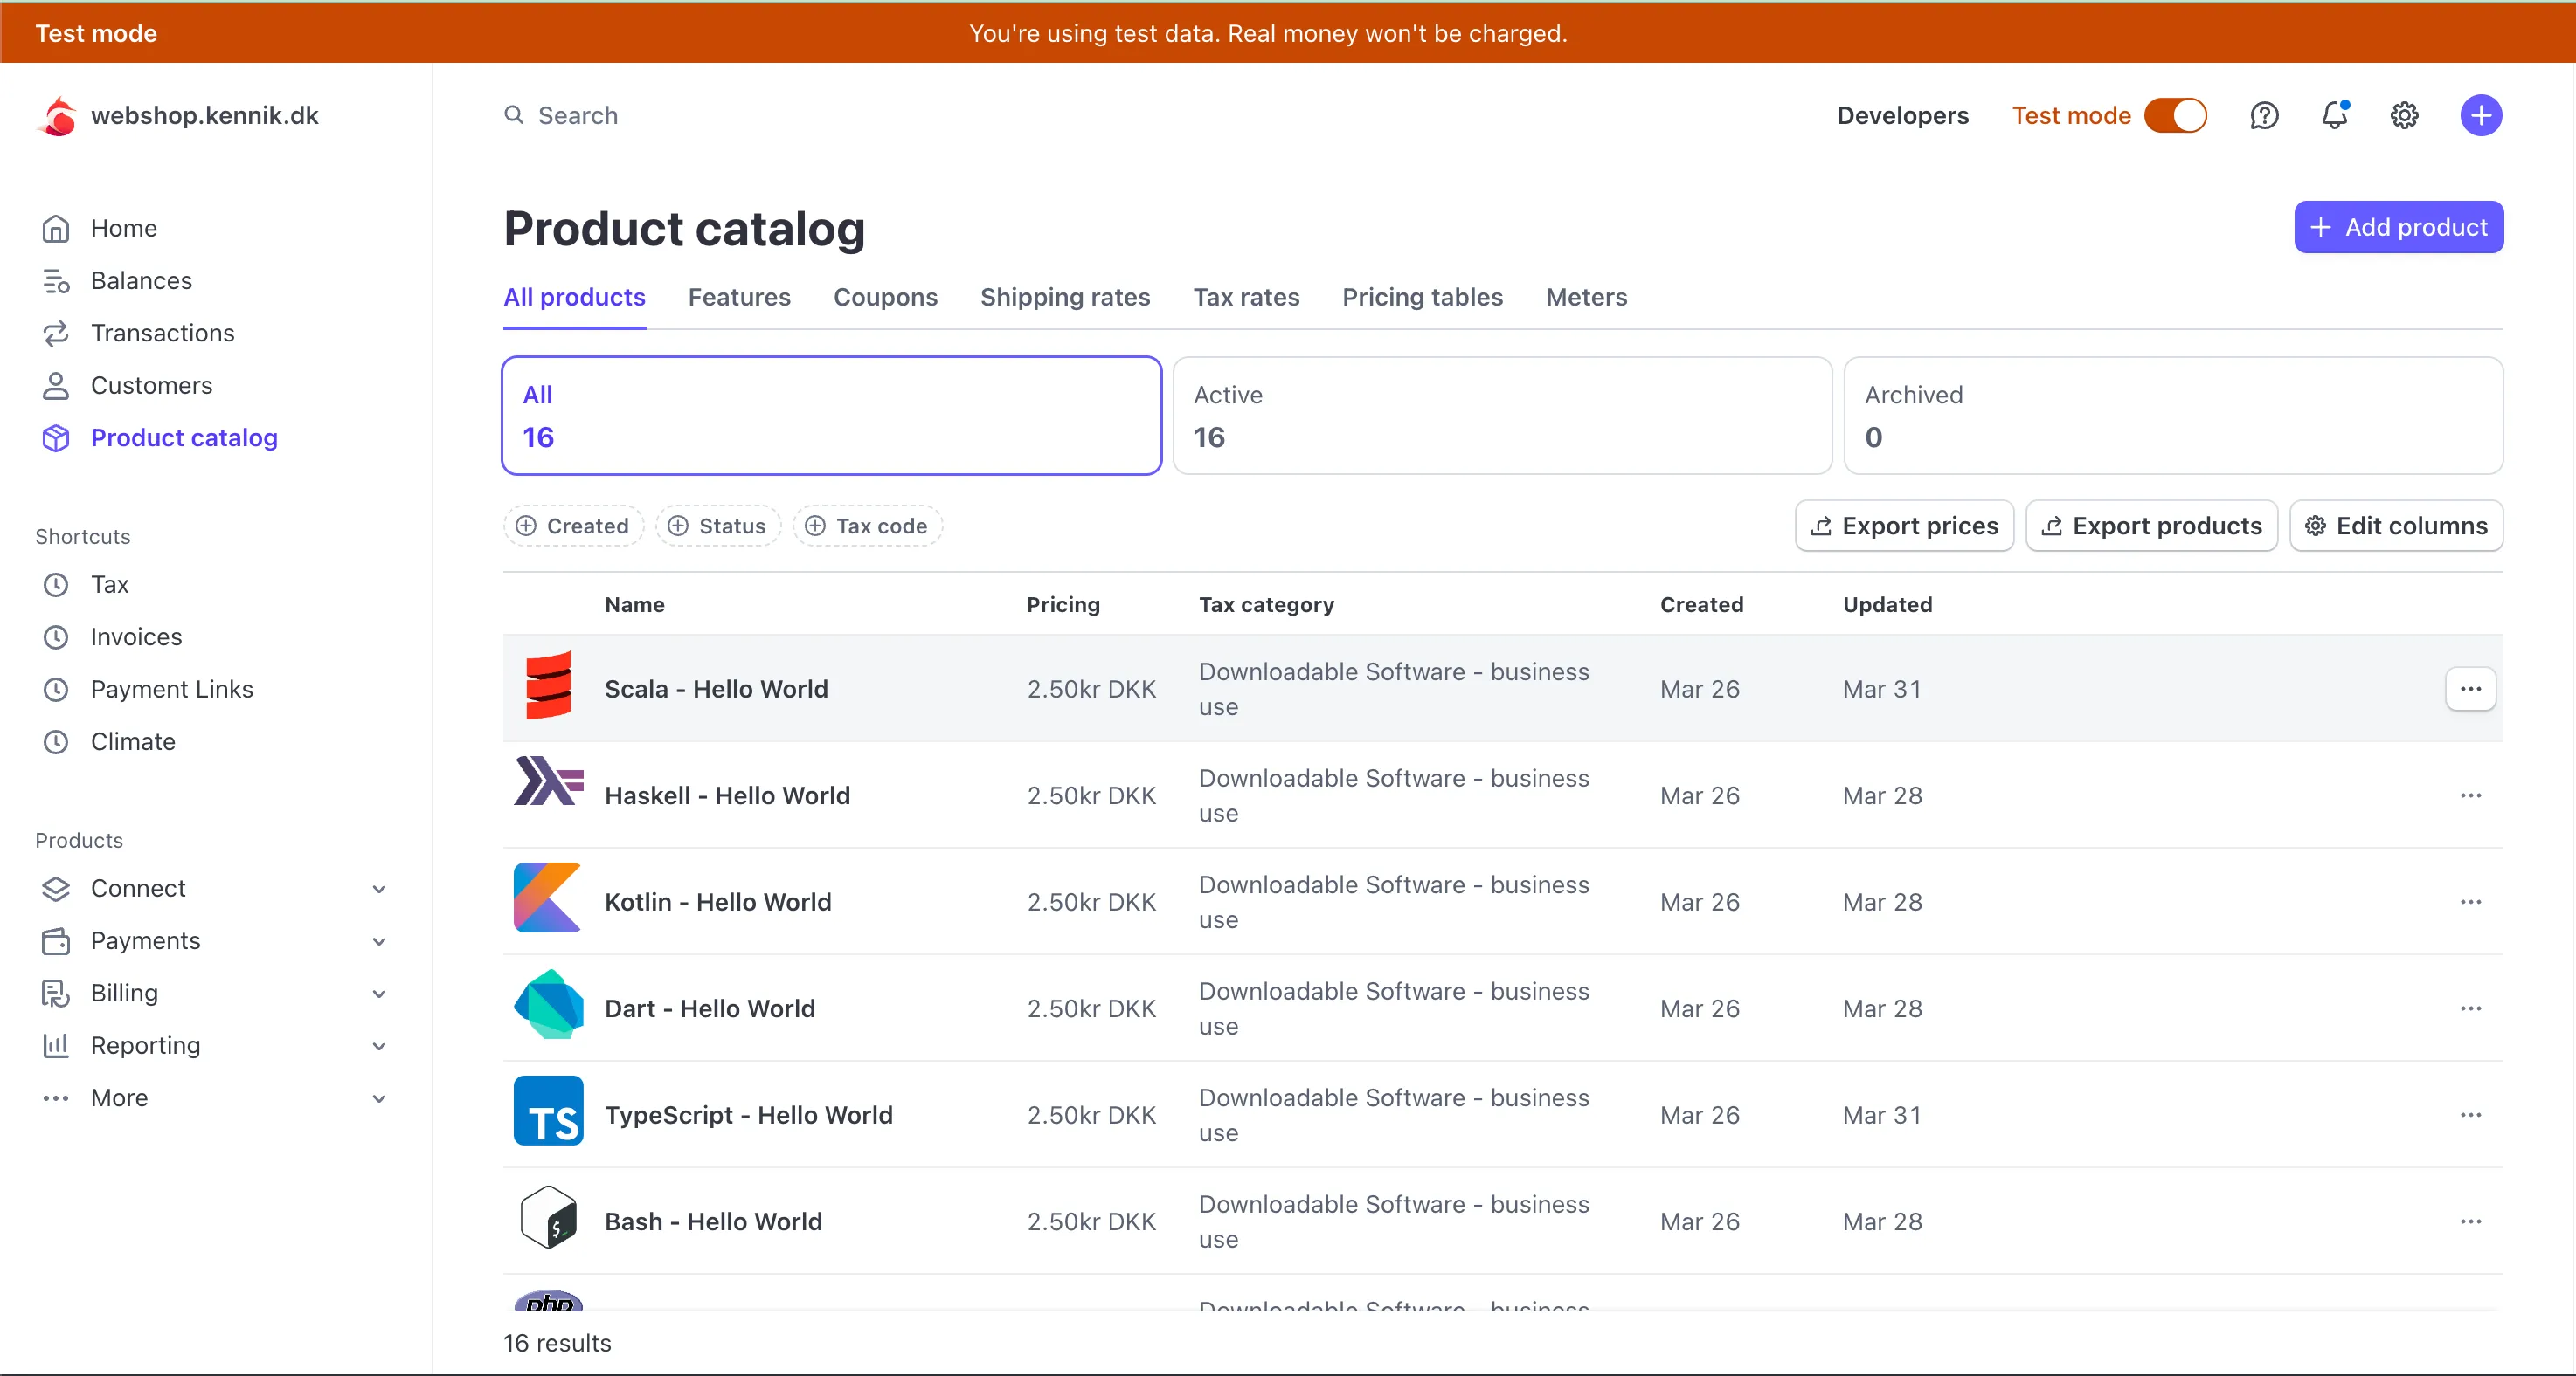The height and width of the screenshot is (1376, 2576).
Task: Open the Home sidebar icon
Action: pos(56,229)
